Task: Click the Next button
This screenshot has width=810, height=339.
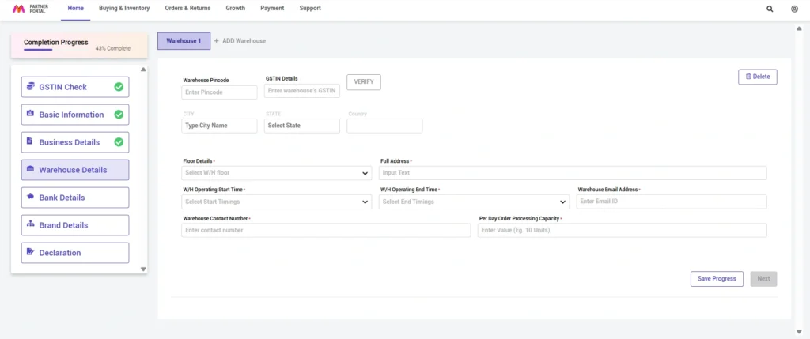Action: pyautogui.click(x=763, y=279)
